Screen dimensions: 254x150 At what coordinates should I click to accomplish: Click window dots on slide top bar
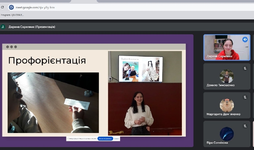[11, 47]
